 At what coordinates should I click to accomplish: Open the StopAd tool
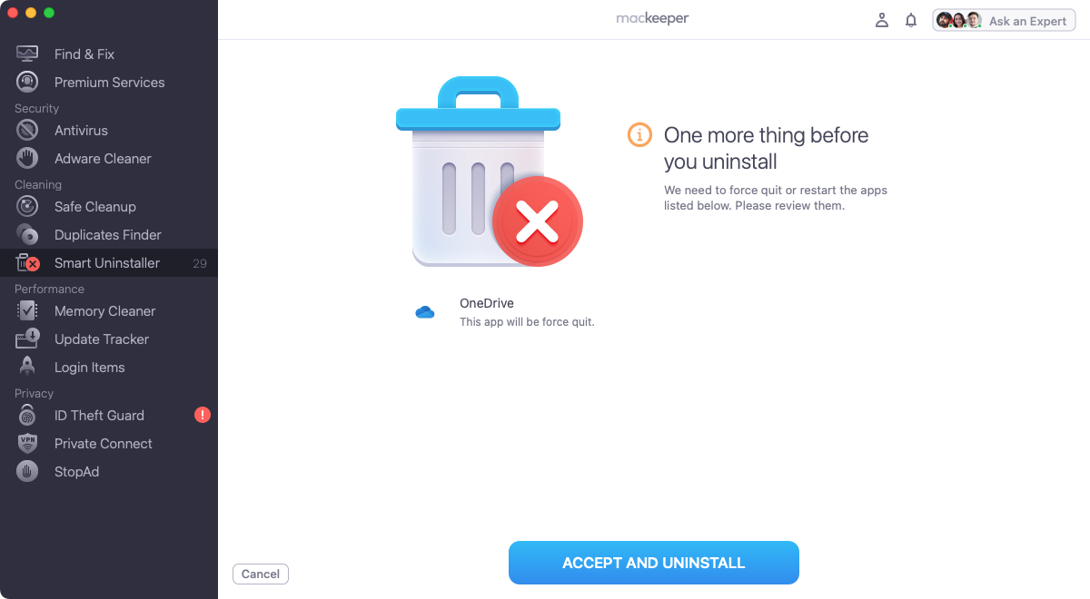coord(77,471)
